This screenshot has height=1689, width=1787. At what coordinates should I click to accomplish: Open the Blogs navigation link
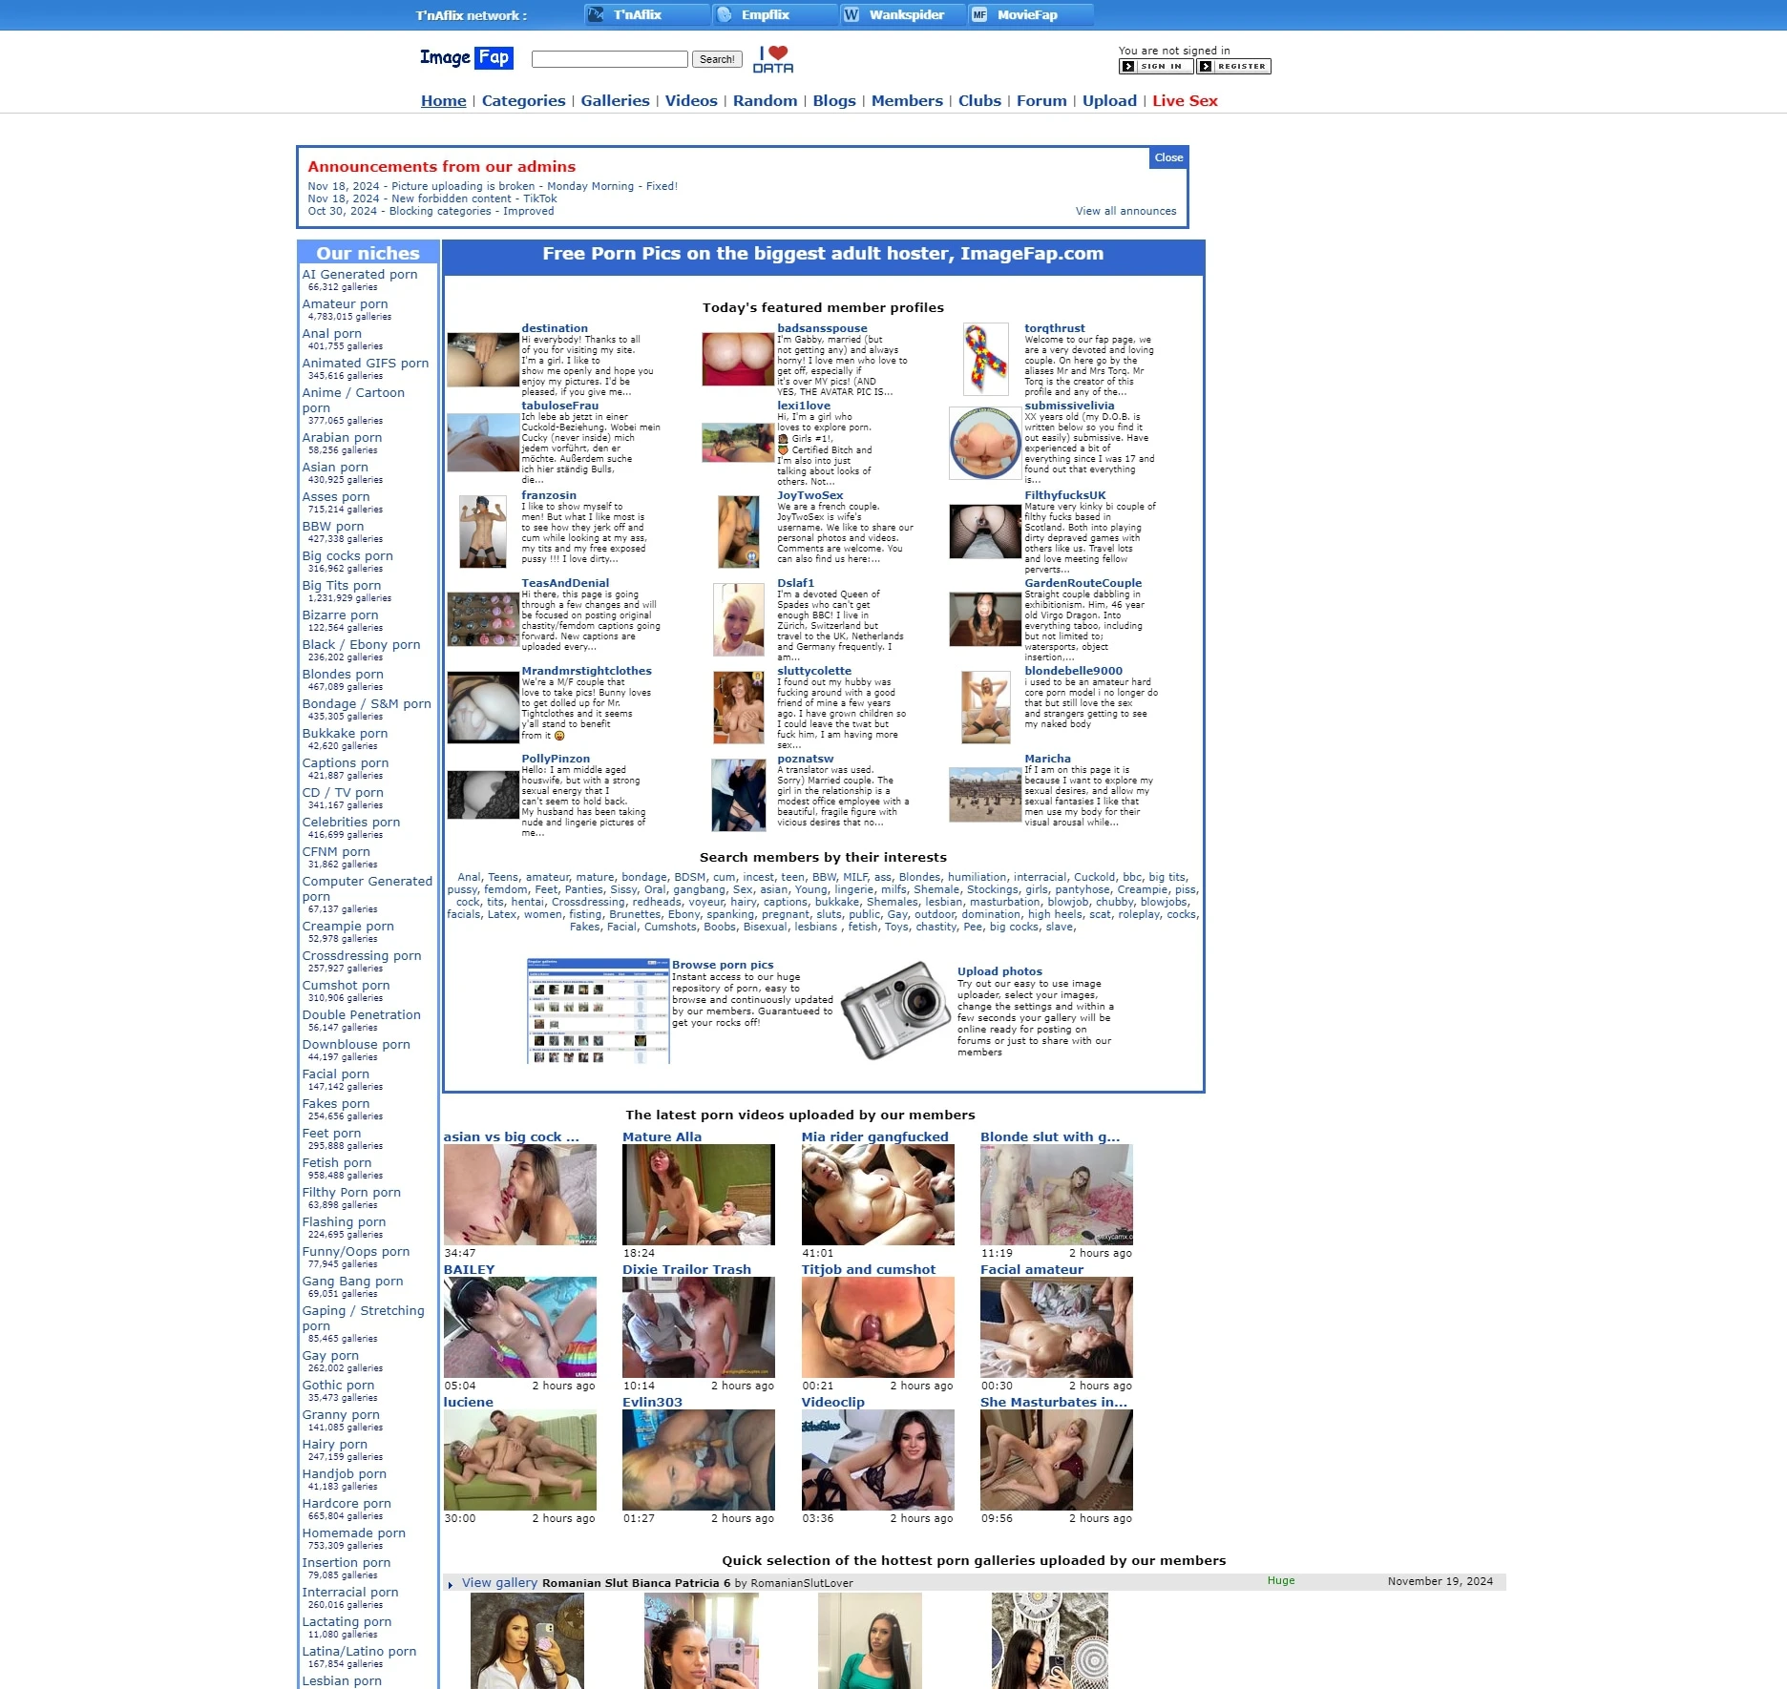pos(833,101)
